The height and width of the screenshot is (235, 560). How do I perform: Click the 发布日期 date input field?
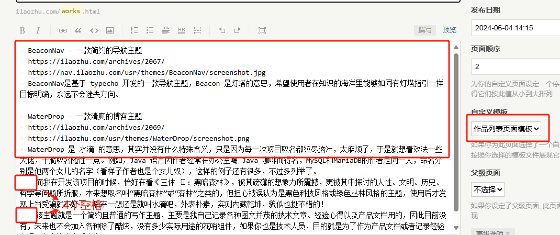[x=516, y=28]
